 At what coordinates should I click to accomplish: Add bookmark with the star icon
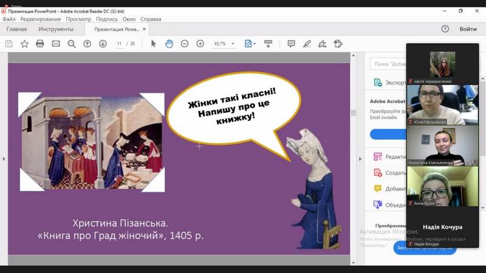coord(24,44)
